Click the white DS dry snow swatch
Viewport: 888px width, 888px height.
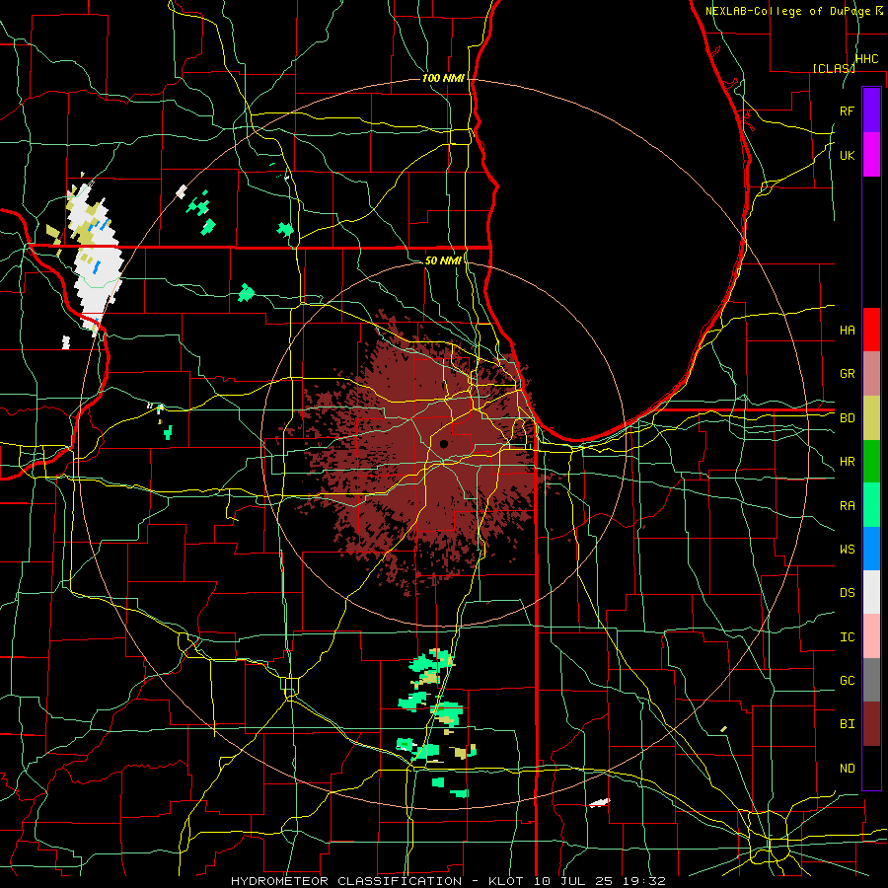871,592
